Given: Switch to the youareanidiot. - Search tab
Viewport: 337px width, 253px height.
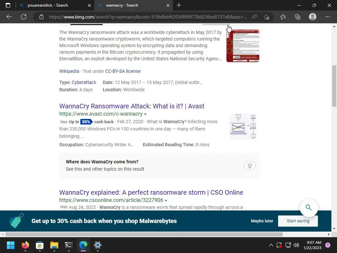Looking at the screenshot, I should click(x=47, y=5).
